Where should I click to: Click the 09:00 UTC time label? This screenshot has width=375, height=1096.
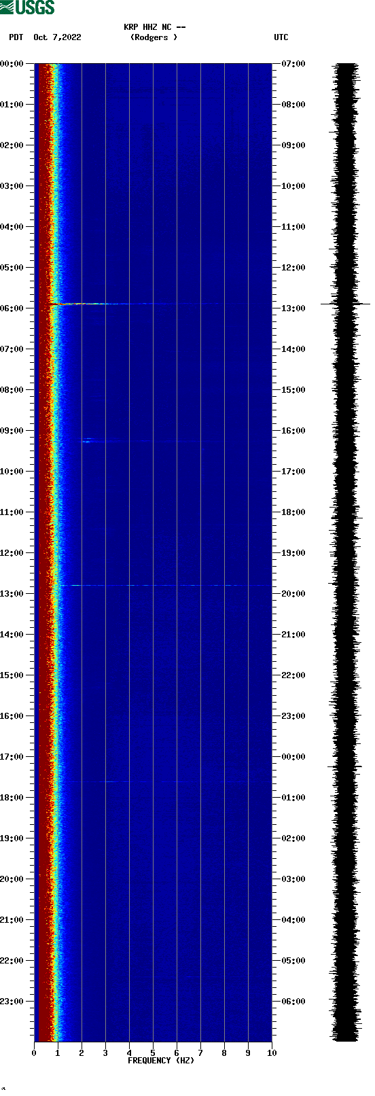point(293,145)
